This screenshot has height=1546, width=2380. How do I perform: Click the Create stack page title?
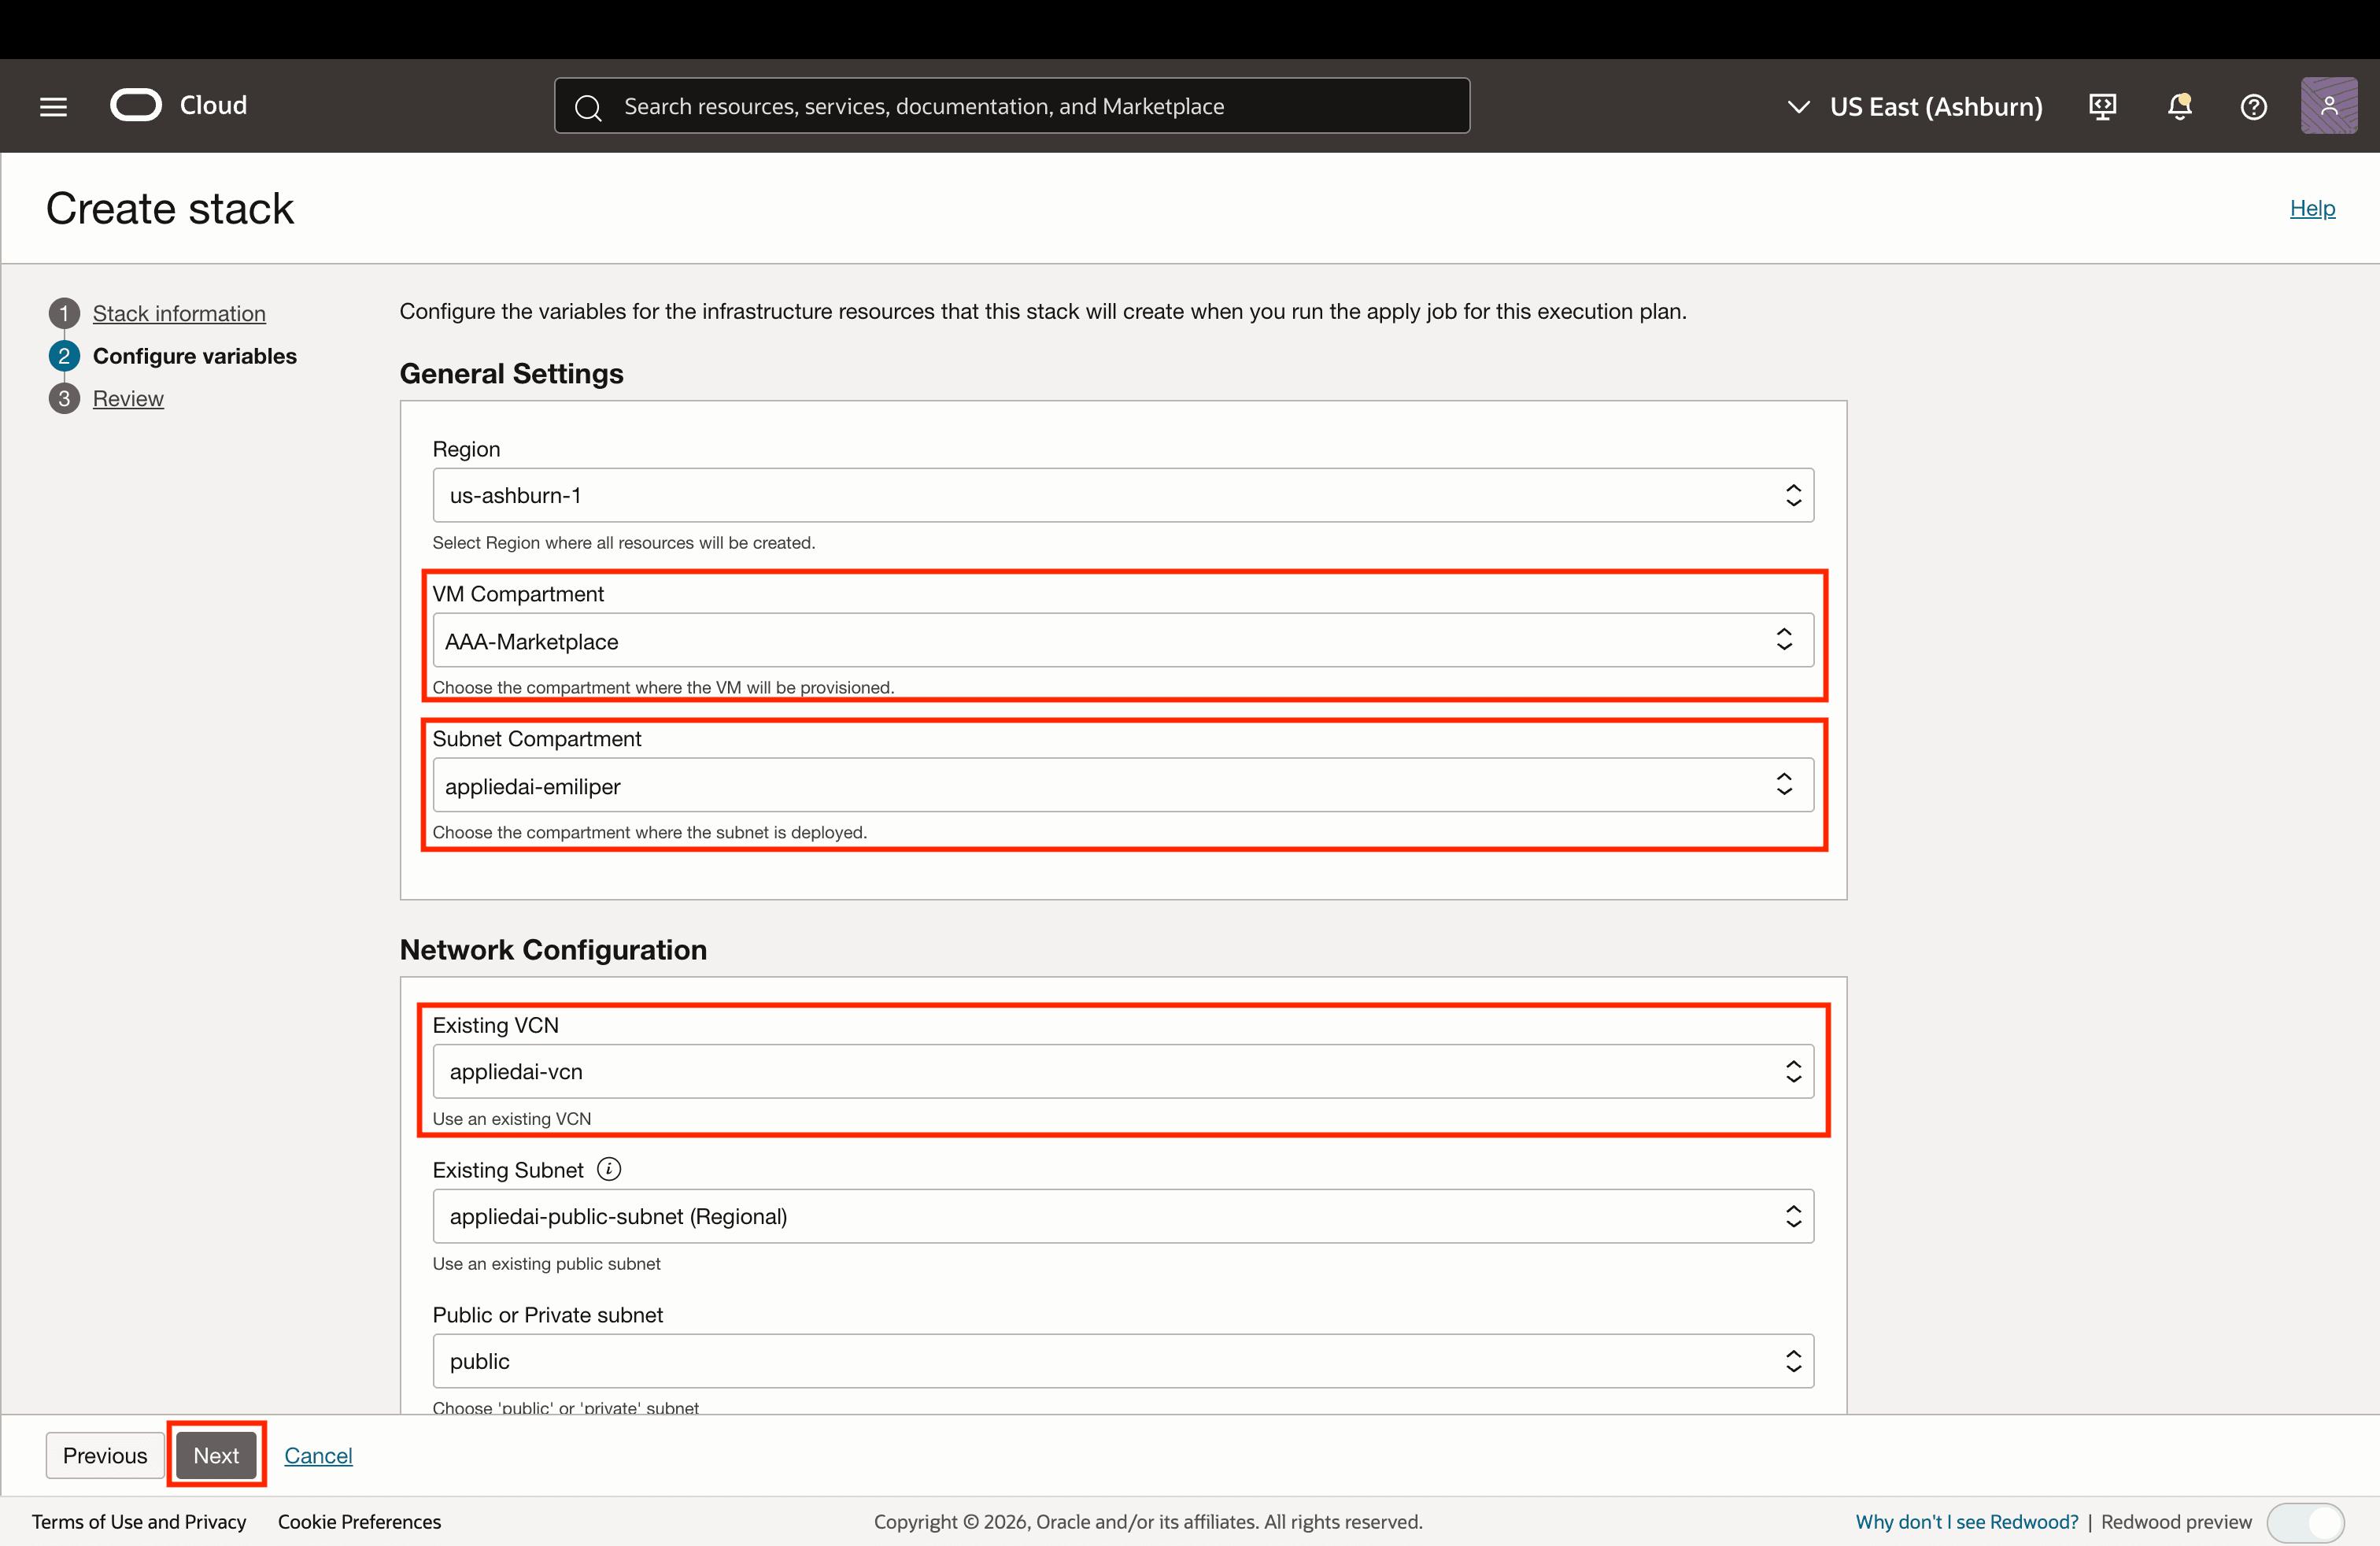(x=170, y=208)
